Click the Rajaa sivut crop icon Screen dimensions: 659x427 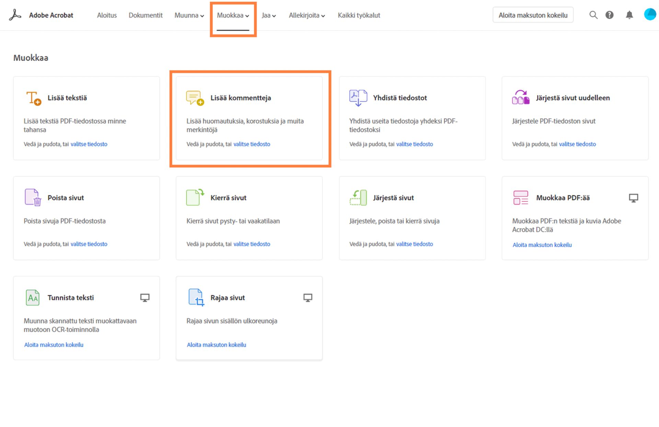[196, 298]
